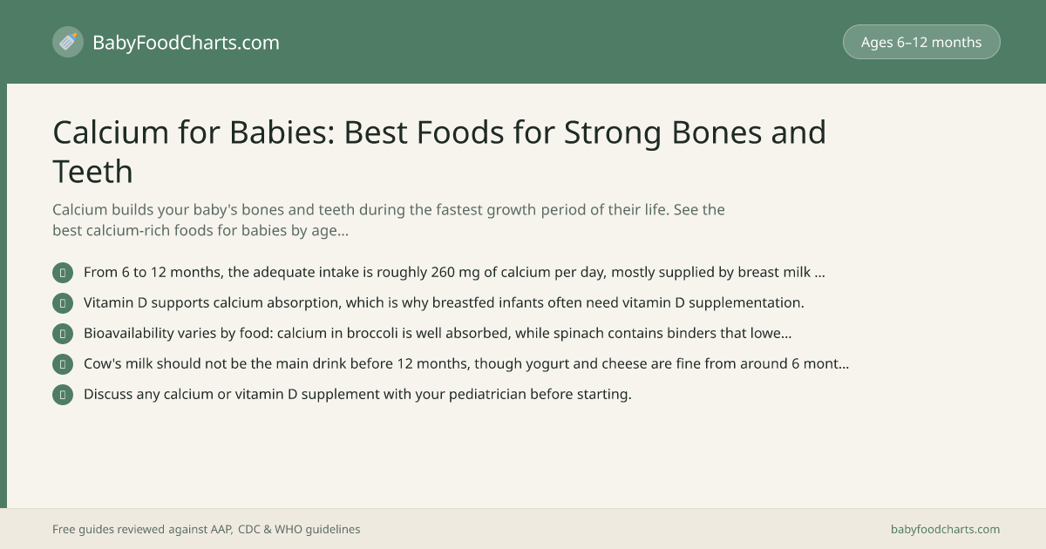
Task: Select the Ages 6–12 months badge
Action: [921, 42]
